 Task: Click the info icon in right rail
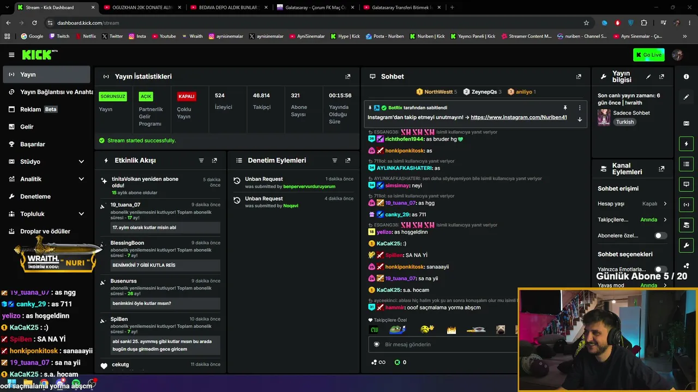[x=686, y=77]
